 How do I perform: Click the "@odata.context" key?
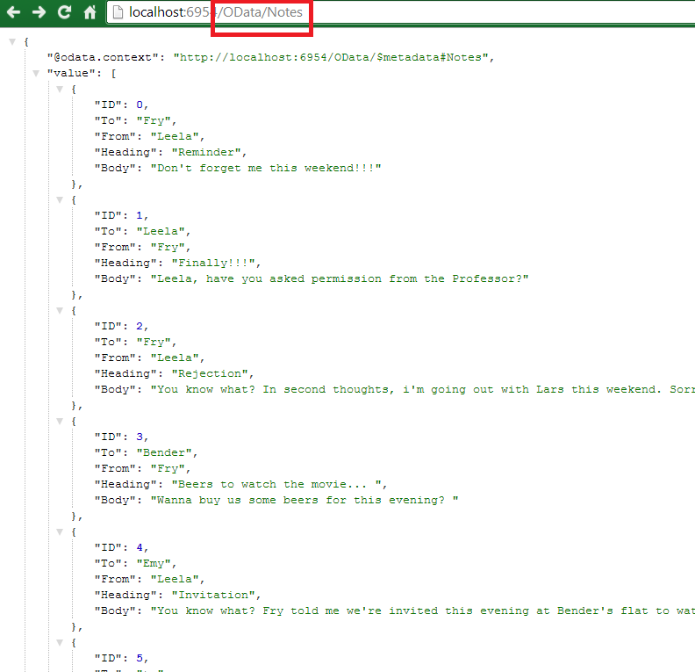(103, 58)
